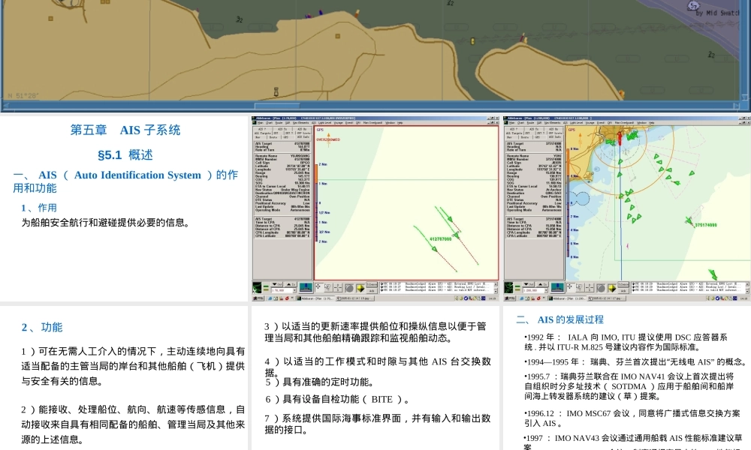Click the alarm list scrollbar in the 1:70,000 window

tap(496, 287)
